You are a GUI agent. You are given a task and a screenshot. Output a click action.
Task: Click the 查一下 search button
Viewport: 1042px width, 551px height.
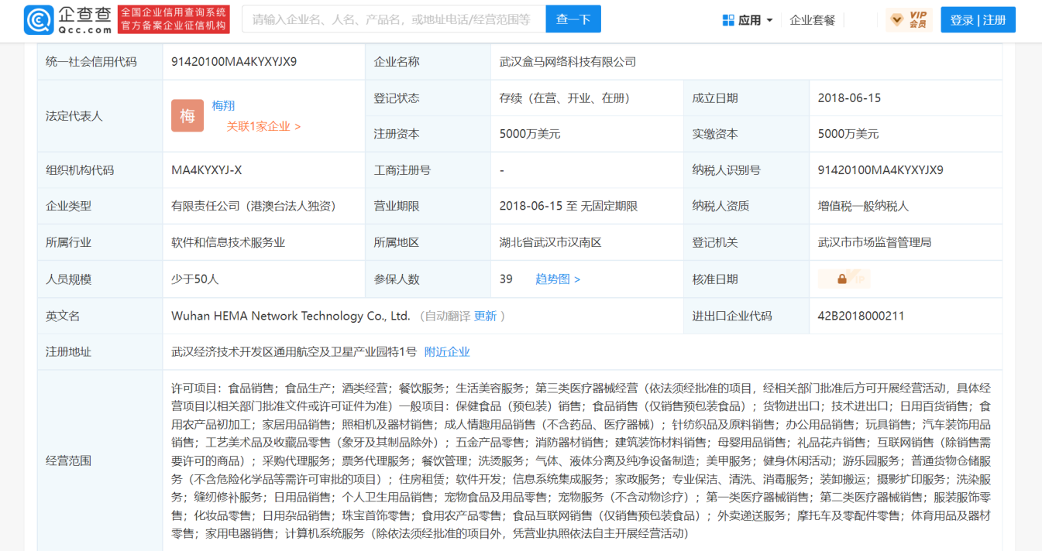573,19
